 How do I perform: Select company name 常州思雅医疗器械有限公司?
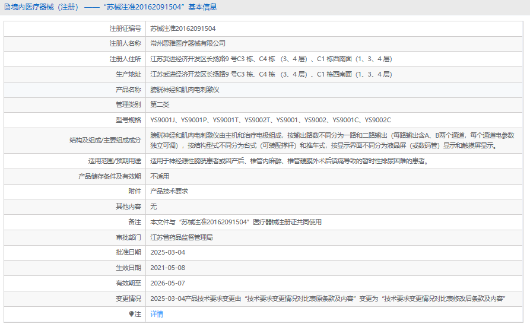[x=188, y=44]
